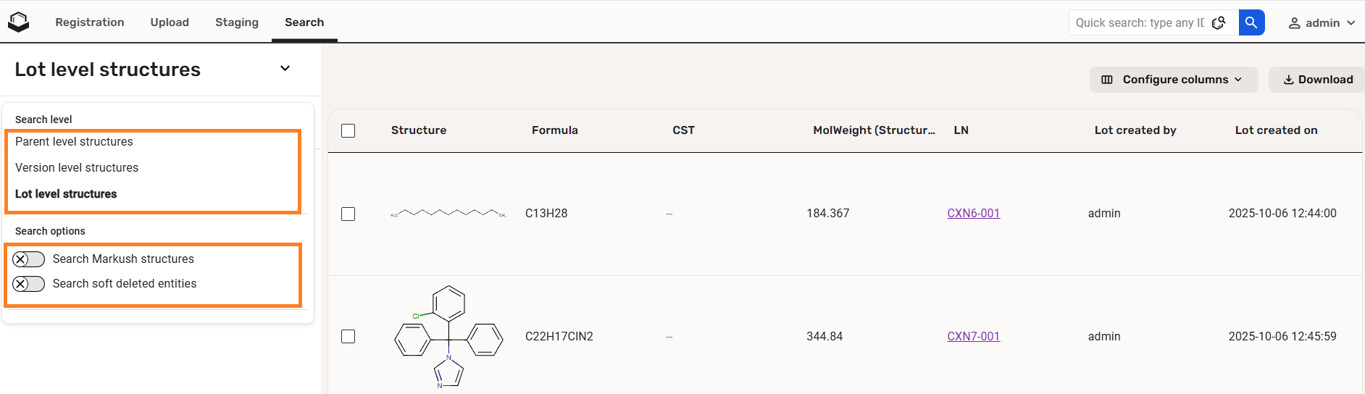The width and height of the screenshot is (1365, 394).
Task: Click the app logo in the top-left corner
Action: (x=19, y=22)
